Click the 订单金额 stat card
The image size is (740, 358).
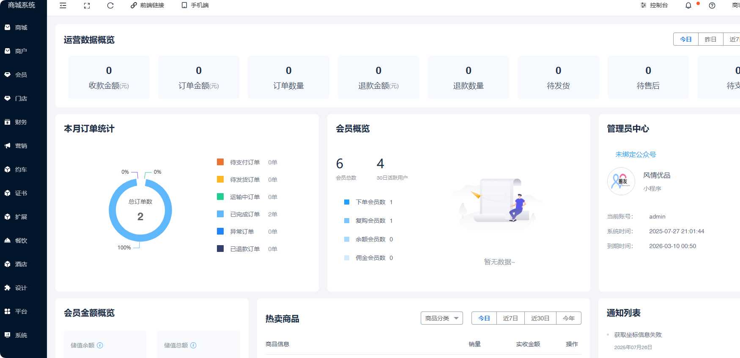(199, 77)
